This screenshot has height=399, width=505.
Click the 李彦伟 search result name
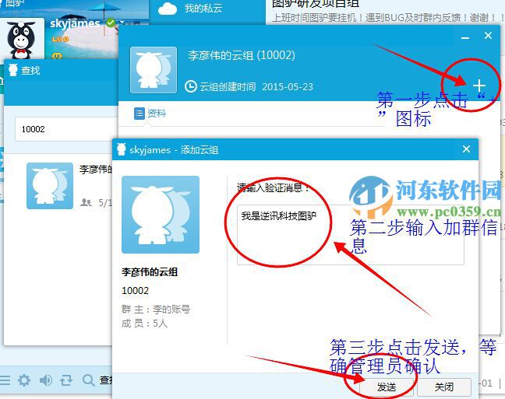[x=95, y=170]
